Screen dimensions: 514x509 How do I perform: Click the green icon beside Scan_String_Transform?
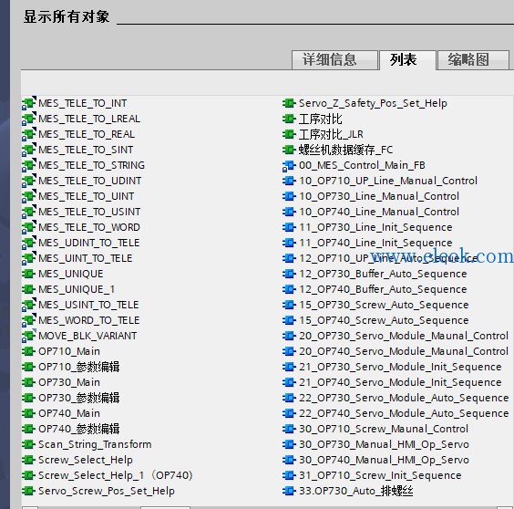pos(28,444)
